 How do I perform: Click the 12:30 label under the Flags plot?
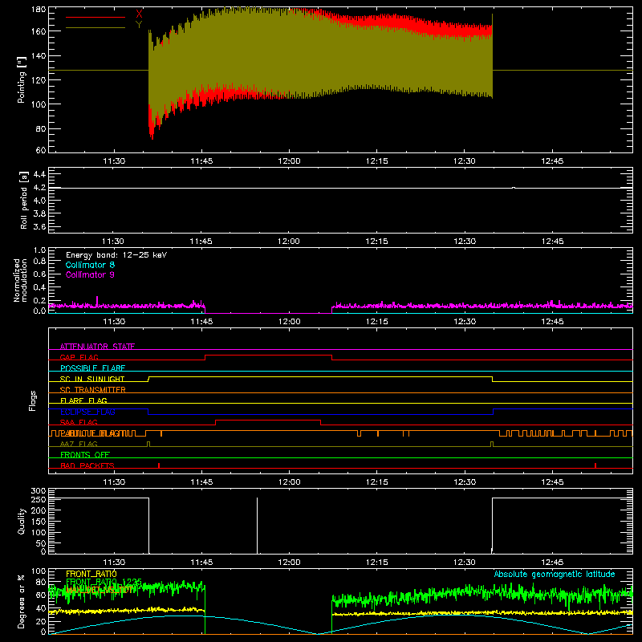(465, 482)
